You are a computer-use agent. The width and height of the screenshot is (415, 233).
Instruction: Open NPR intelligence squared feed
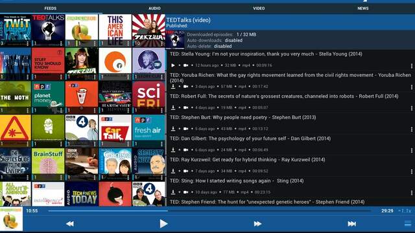pyautogui.click(x=48, y=194)
